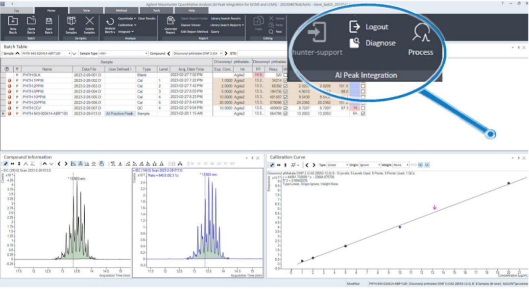Viewport: 529px width, 289px height.
Task: Toggle last-column checkbox in PHTH 2PPM row
Action: coord(363,86)
